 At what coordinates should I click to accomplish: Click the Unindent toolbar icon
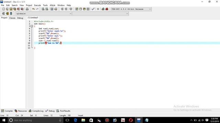coord(66,9)
